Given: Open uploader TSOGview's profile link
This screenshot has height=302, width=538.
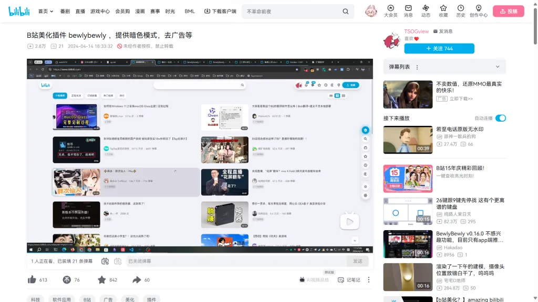Looking at the screenshot, I should 417,31.
